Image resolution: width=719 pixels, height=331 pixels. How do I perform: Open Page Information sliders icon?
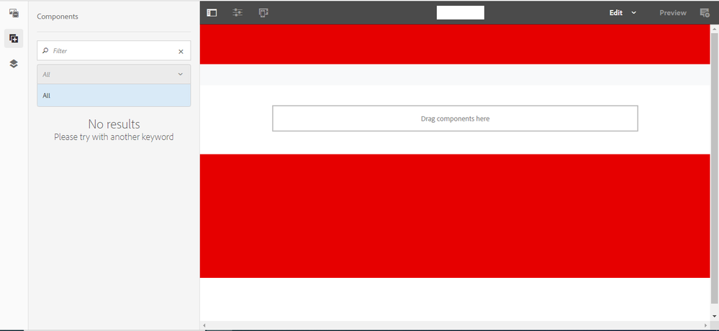click(238, 13)
